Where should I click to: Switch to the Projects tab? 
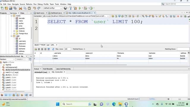coord(3,13)
